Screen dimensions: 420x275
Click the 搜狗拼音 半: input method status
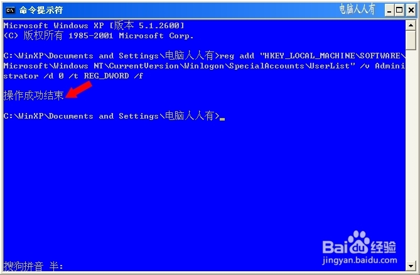pos(33,266)
